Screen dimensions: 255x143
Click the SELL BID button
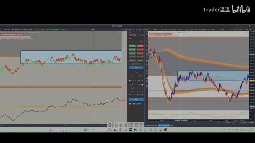tap(140, 53)
